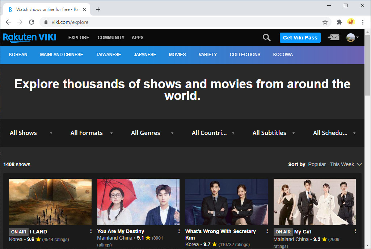The image size is (371, 249).
Task: Go back using the browser back arrow
Action: 8,22
